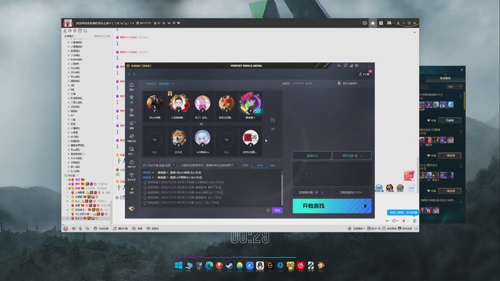Image resolution: width=500 pixels, height=281 pixels.
Task: Click the already-enabled button in lineup window
Action: [449, 120]
